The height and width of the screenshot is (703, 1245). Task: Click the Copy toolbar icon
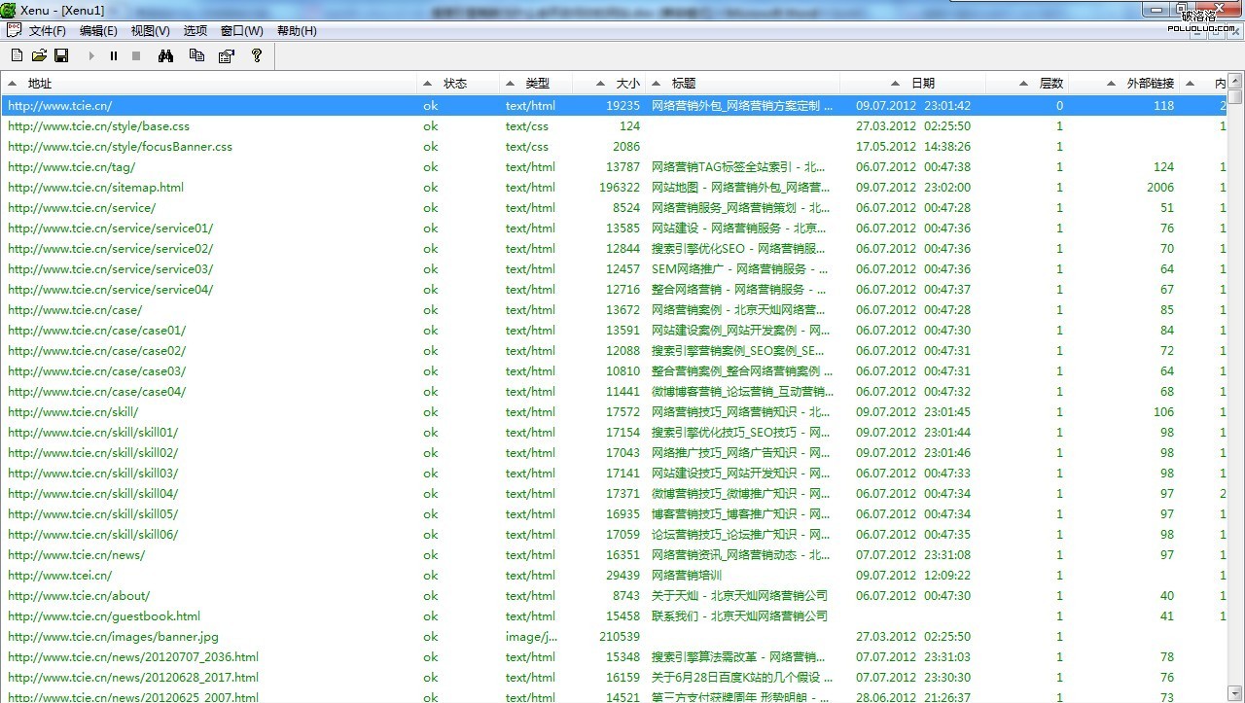[x=196, y=56]
